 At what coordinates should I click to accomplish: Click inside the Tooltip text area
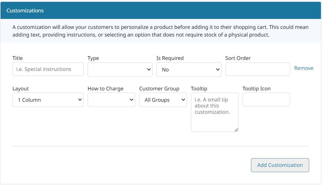point(214,112)
